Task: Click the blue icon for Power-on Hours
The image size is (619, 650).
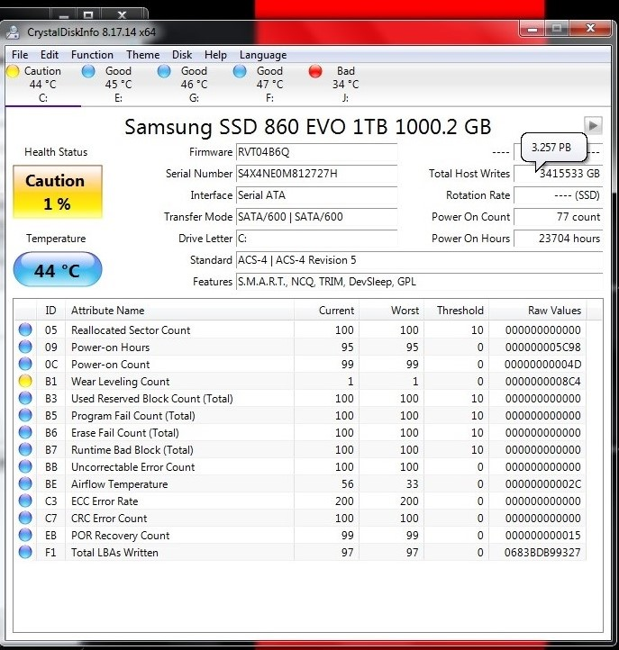Action: pyautogui.click(x=25, y=347)
